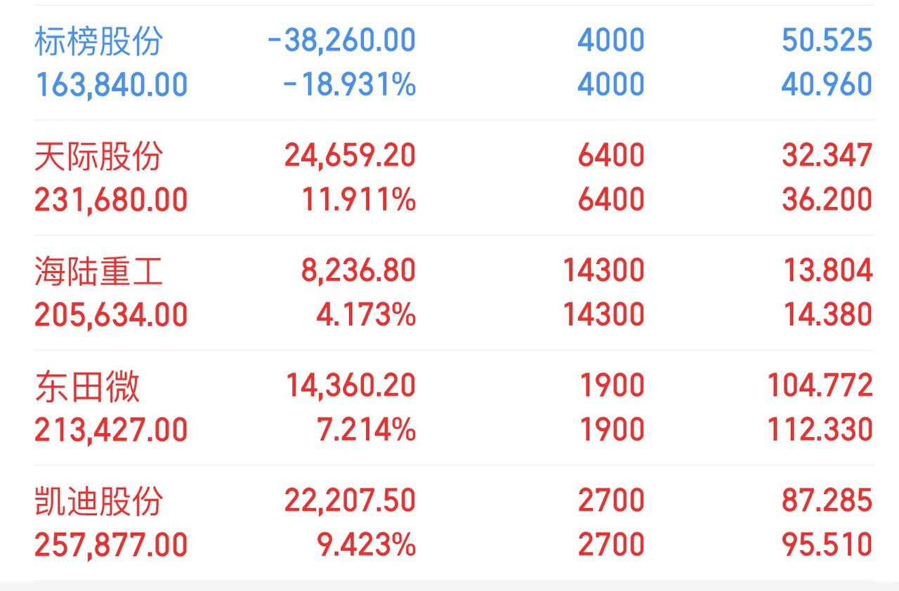Select the loss percentage -18.931%

pos(349,86)
